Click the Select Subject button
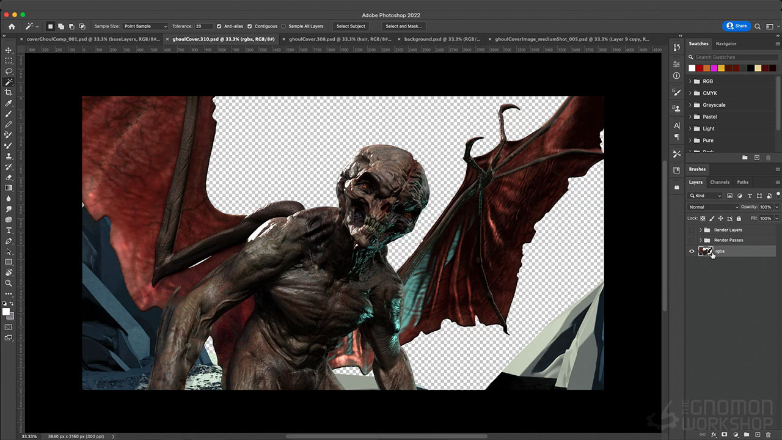 point(351,26)
